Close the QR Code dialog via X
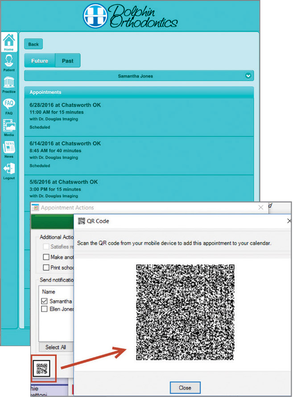Viewport: 293px width, 397px height. point(289,221)
